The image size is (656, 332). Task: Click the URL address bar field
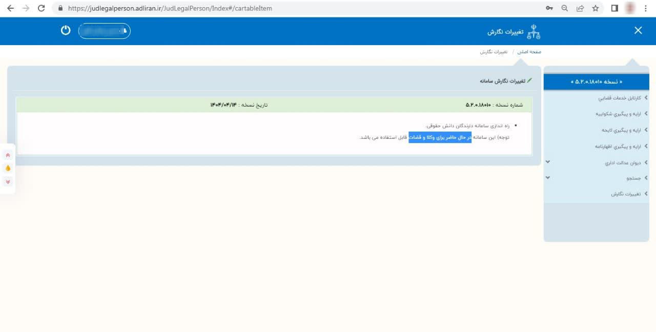tap(307, 8)
